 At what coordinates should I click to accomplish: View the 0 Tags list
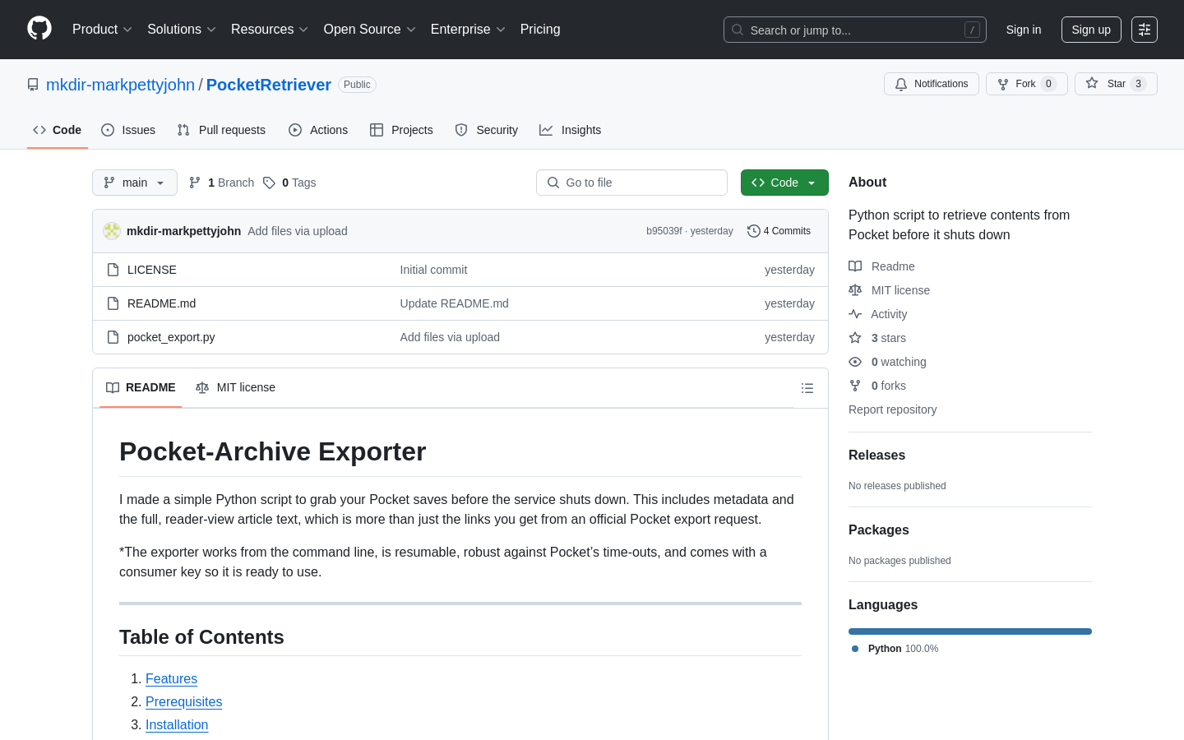pyautogui.click(x=289, y=183)
